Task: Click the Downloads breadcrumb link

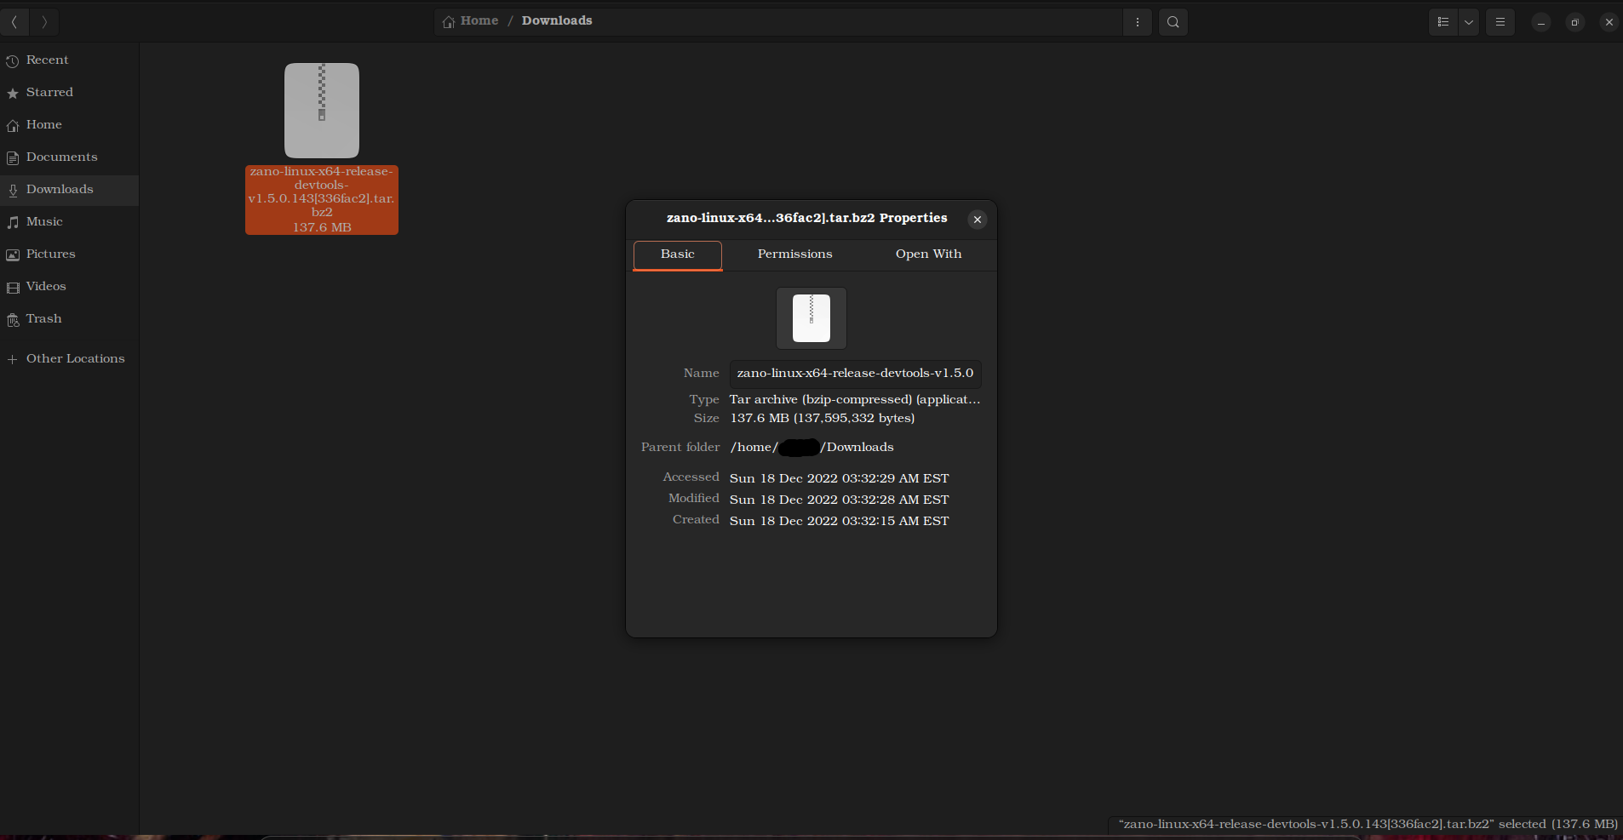Action: click(557, 20)
